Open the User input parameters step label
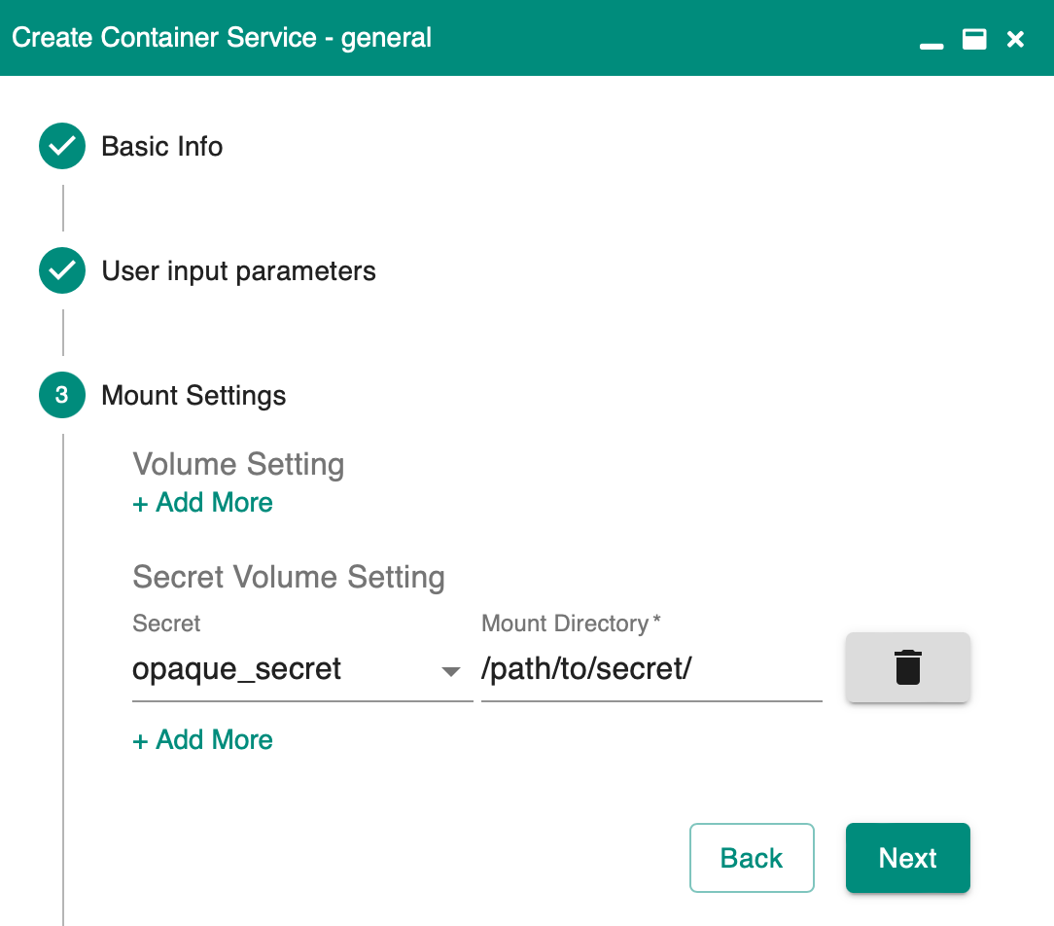Screen dimensions: 1054x926 pyautogui.click(x=238, y=271)
